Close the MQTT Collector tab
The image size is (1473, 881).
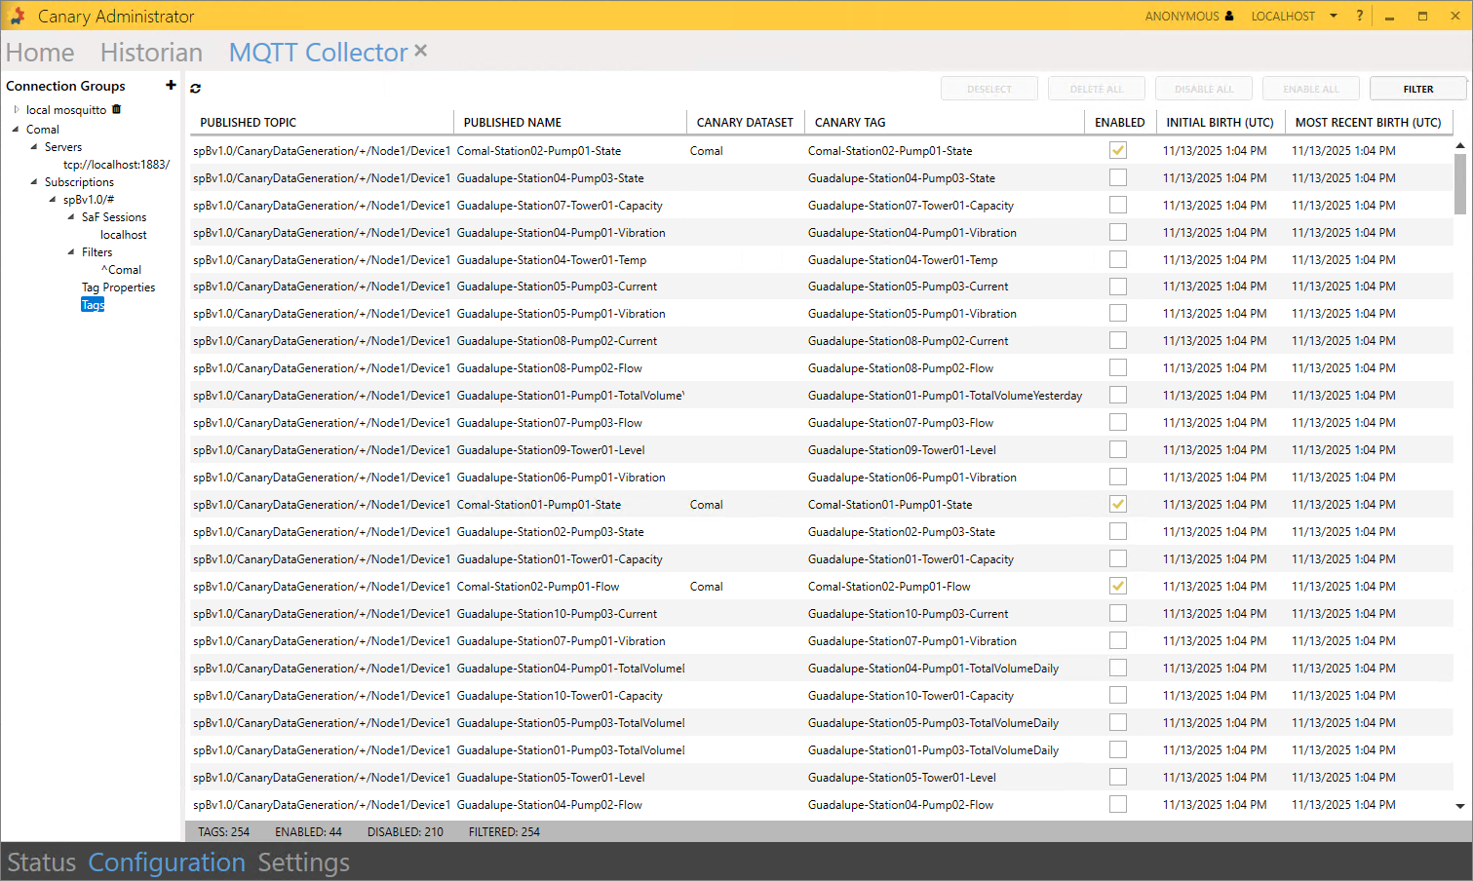420,51
